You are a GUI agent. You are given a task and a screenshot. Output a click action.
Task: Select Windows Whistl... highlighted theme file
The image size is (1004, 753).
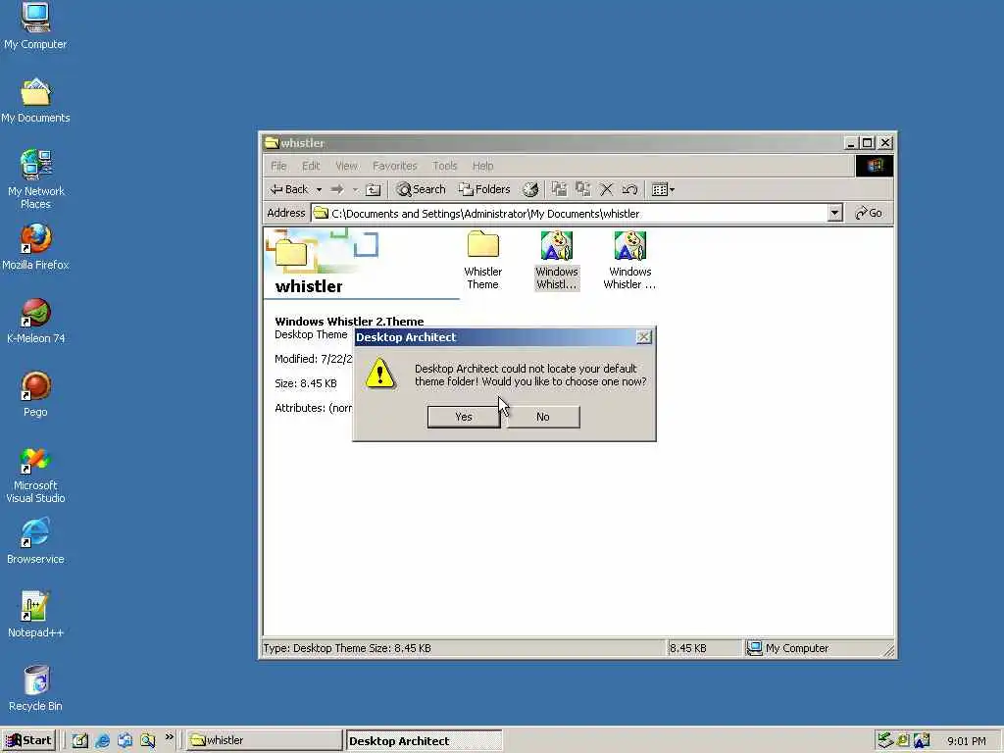tap(557, 261)
